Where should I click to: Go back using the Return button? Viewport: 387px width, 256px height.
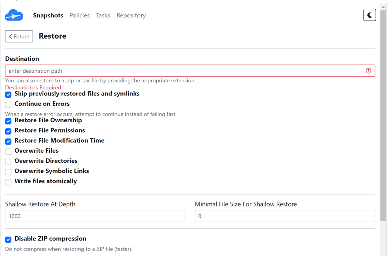pos(19,36)
